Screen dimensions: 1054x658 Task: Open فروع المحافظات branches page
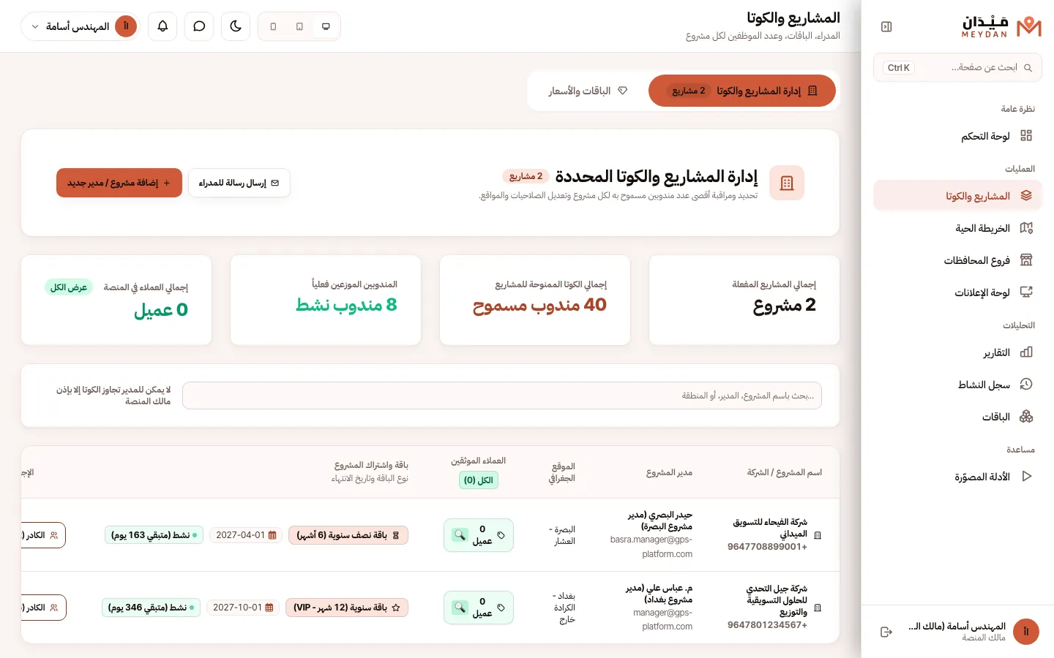click(957, 260)
